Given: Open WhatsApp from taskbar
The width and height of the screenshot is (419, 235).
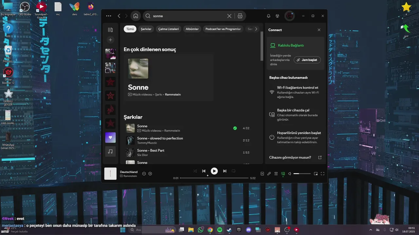Looking at the screenshot, I should (200, 230).
